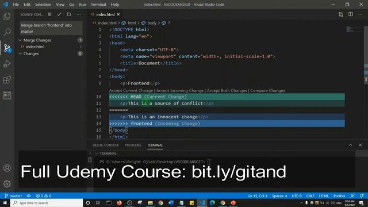Viewport: 368px width, 207px height.
Task: Open the Run and Debug view
Action: [x=7, y=64]
